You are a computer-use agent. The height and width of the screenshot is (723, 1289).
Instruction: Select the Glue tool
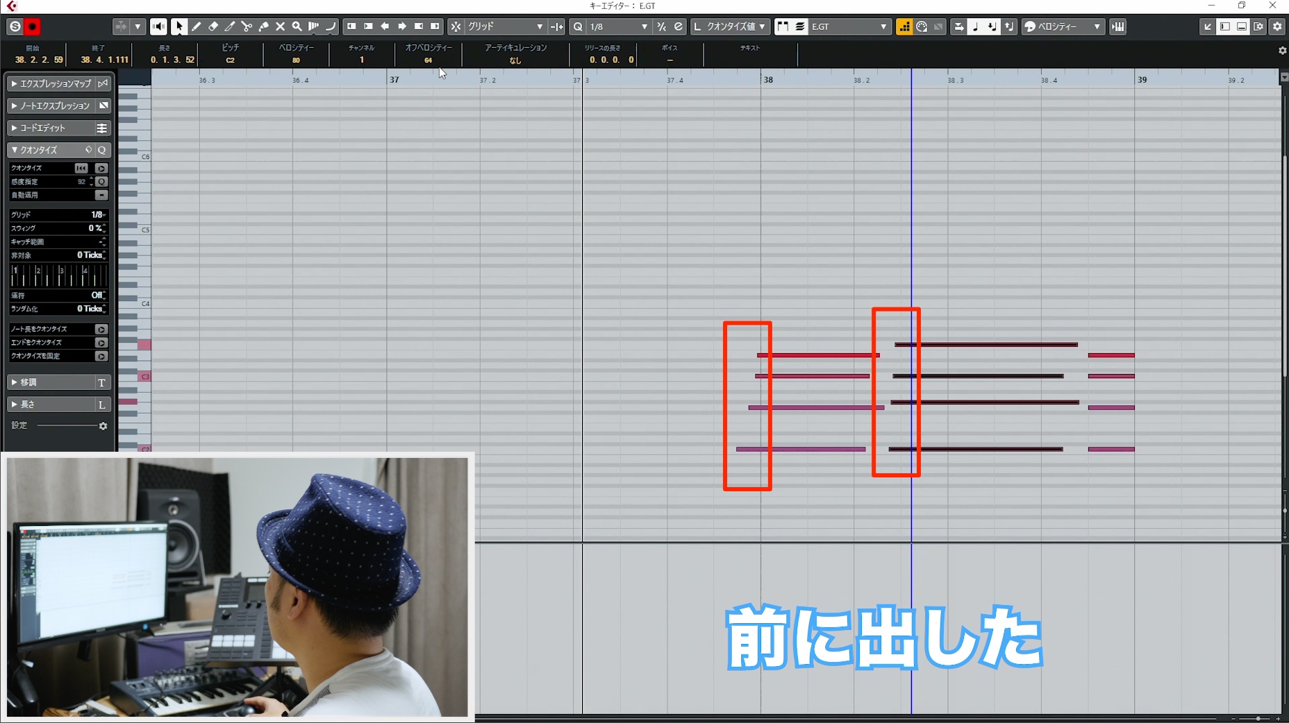(263, 26)
